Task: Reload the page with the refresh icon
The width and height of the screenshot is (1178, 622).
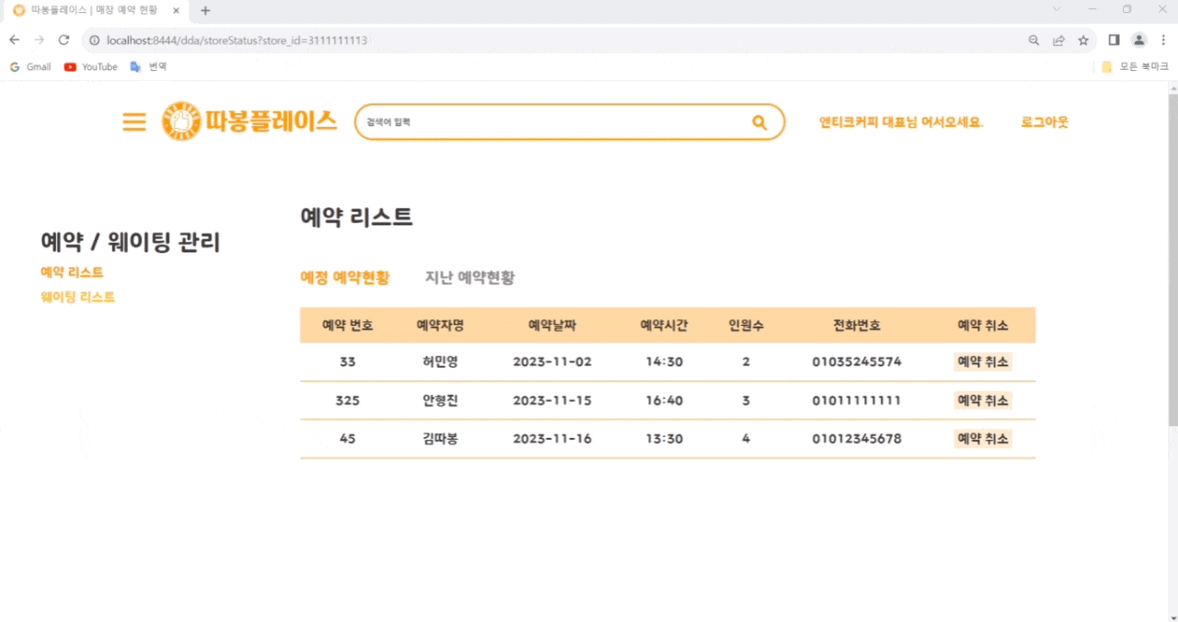Action: 63,40
